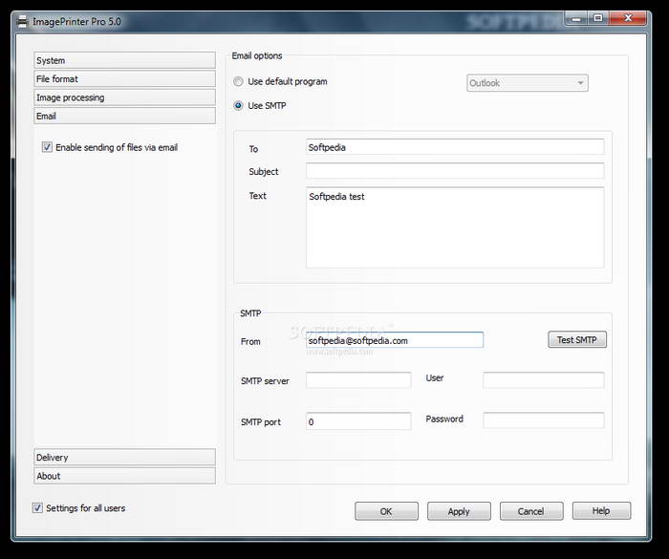Click the User input field
The image size is (669, 559).
544,379
